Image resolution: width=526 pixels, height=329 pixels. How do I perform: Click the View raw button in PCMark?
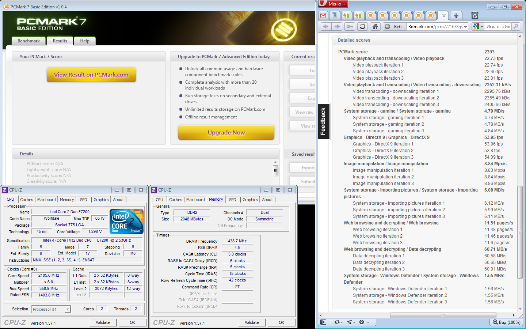tap(303, 112)
